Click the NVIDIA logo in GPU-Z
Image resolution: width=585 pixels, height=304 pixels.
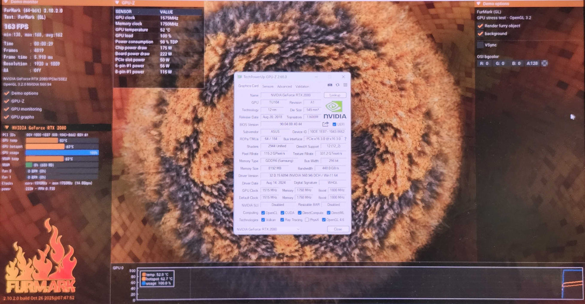click(334, 110)
